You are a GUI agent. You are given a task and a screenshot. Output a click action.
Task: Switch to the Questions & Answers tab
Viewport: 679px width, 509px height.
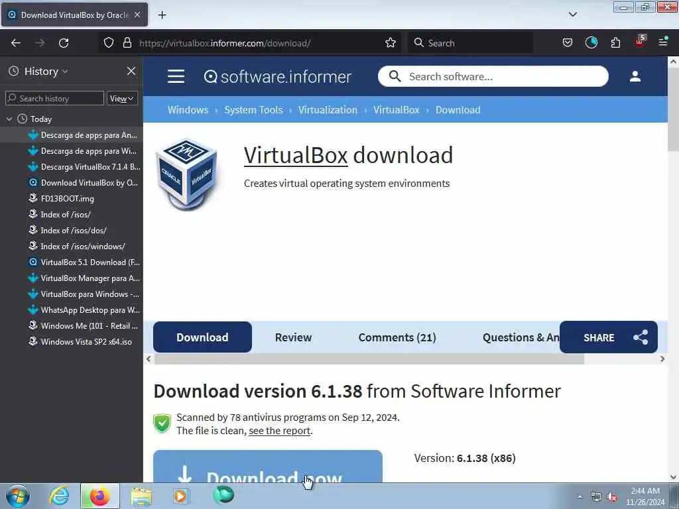521,337
